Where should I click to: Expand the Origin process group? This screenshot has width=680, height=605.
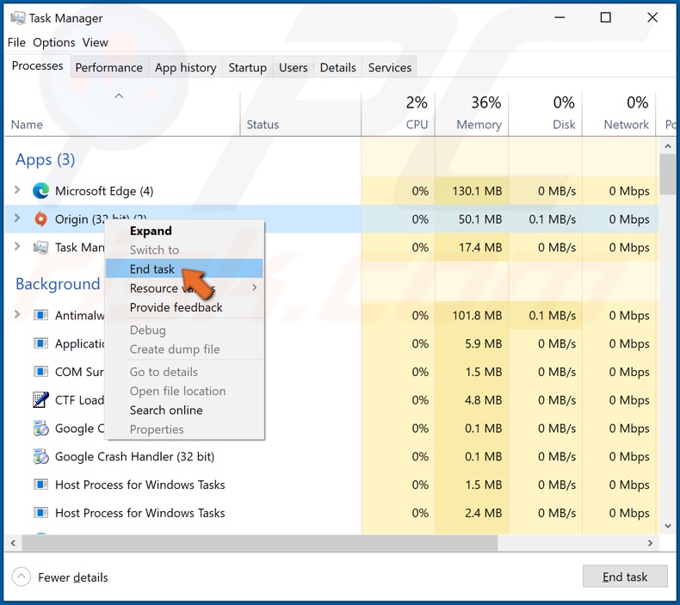(x=17, y=219)
